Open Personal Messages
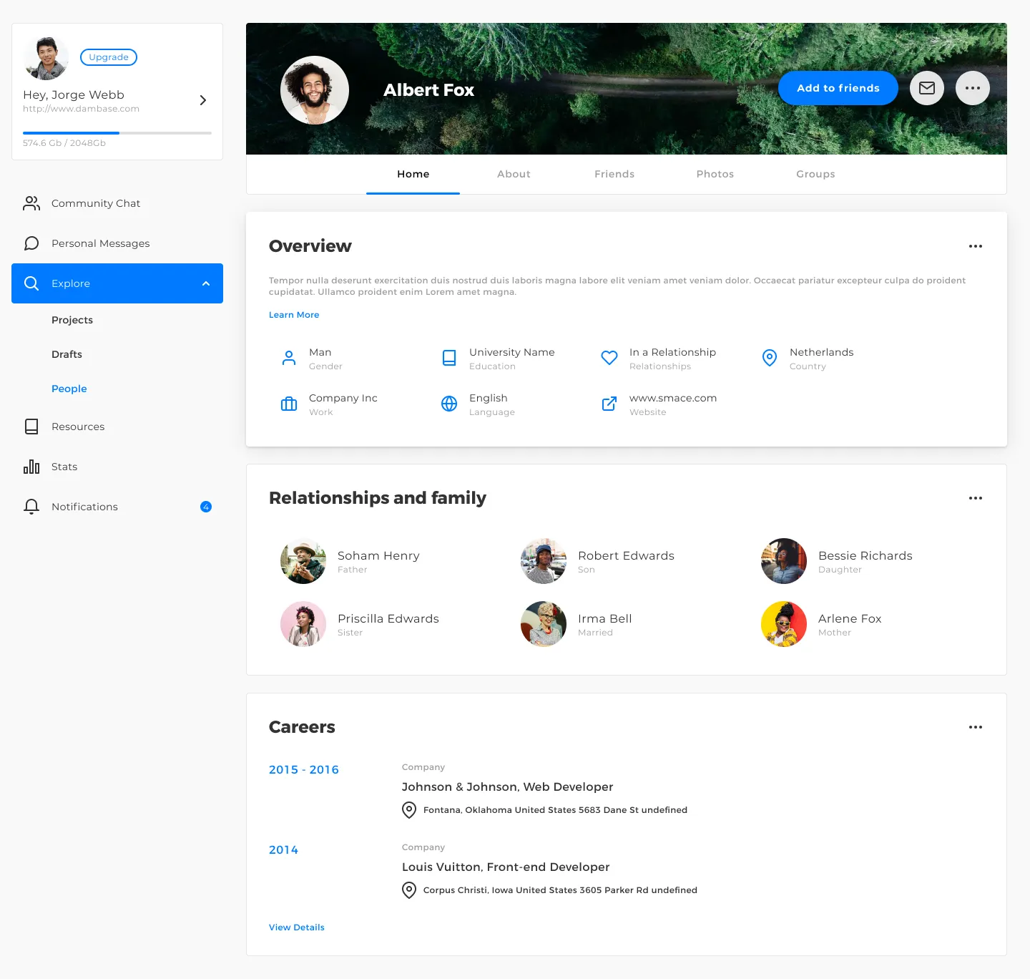 coord(100,243)
